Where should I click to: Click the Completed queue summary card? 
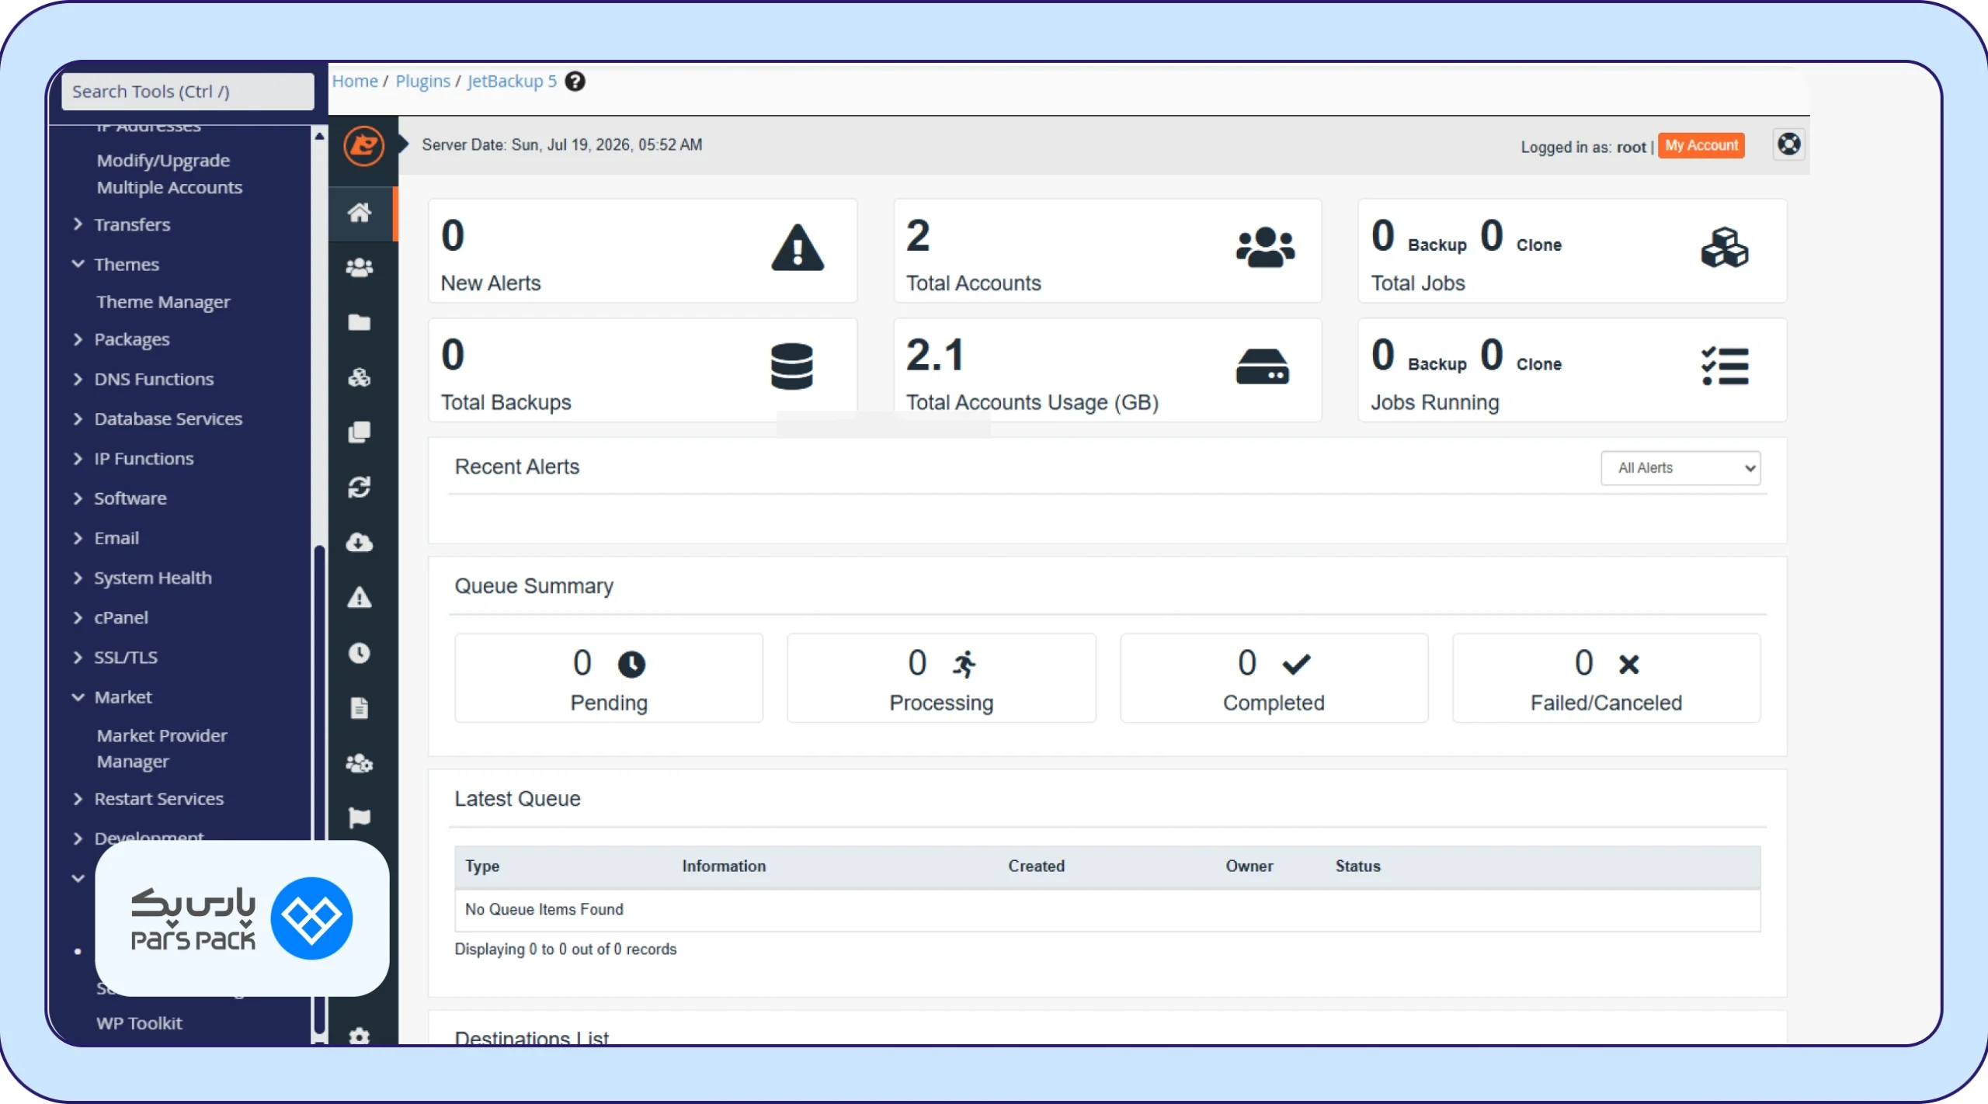1274,678
